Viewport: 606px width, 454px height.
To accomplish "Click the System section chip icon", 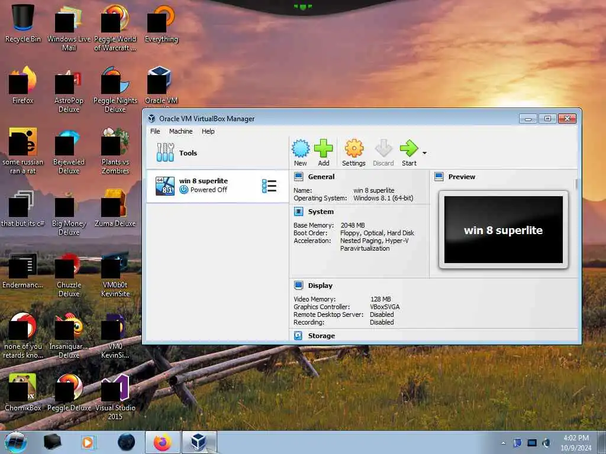I will [x=298, y=212].
